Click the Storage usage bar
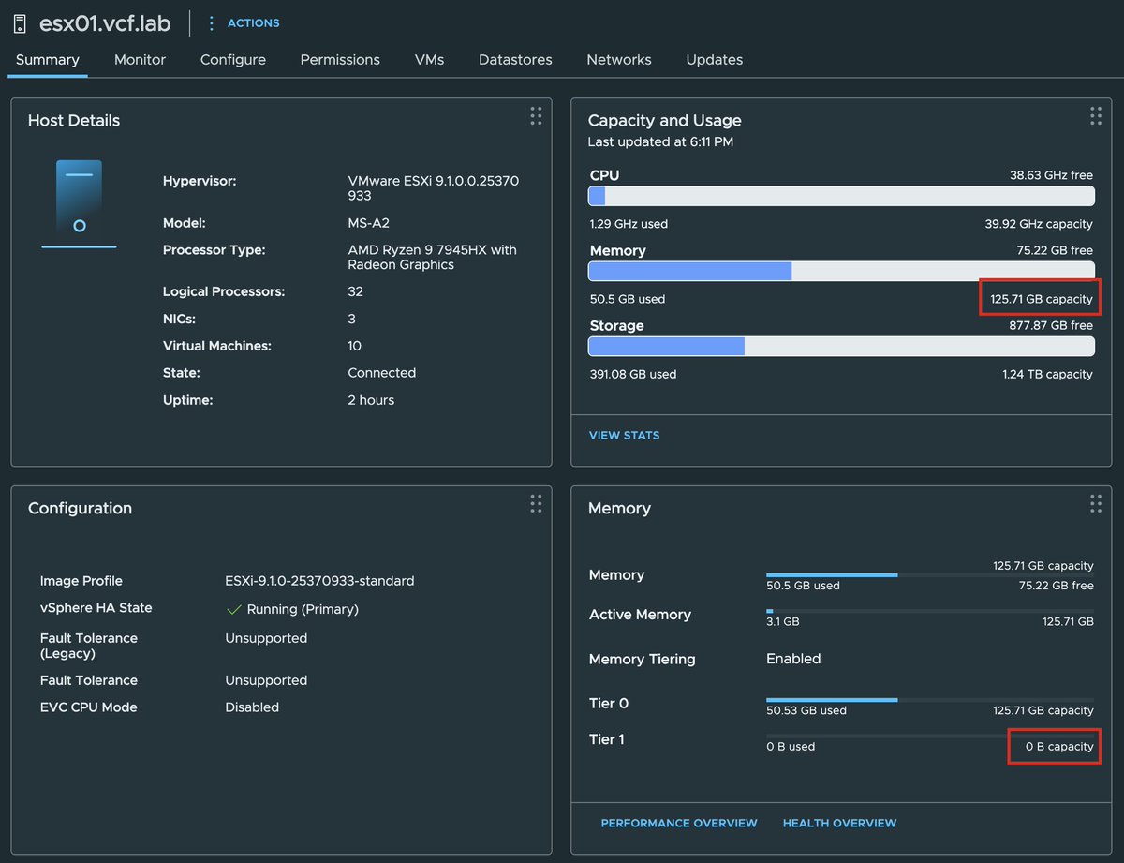Viewport: 1124px width, 863px height. coord(841,346)
